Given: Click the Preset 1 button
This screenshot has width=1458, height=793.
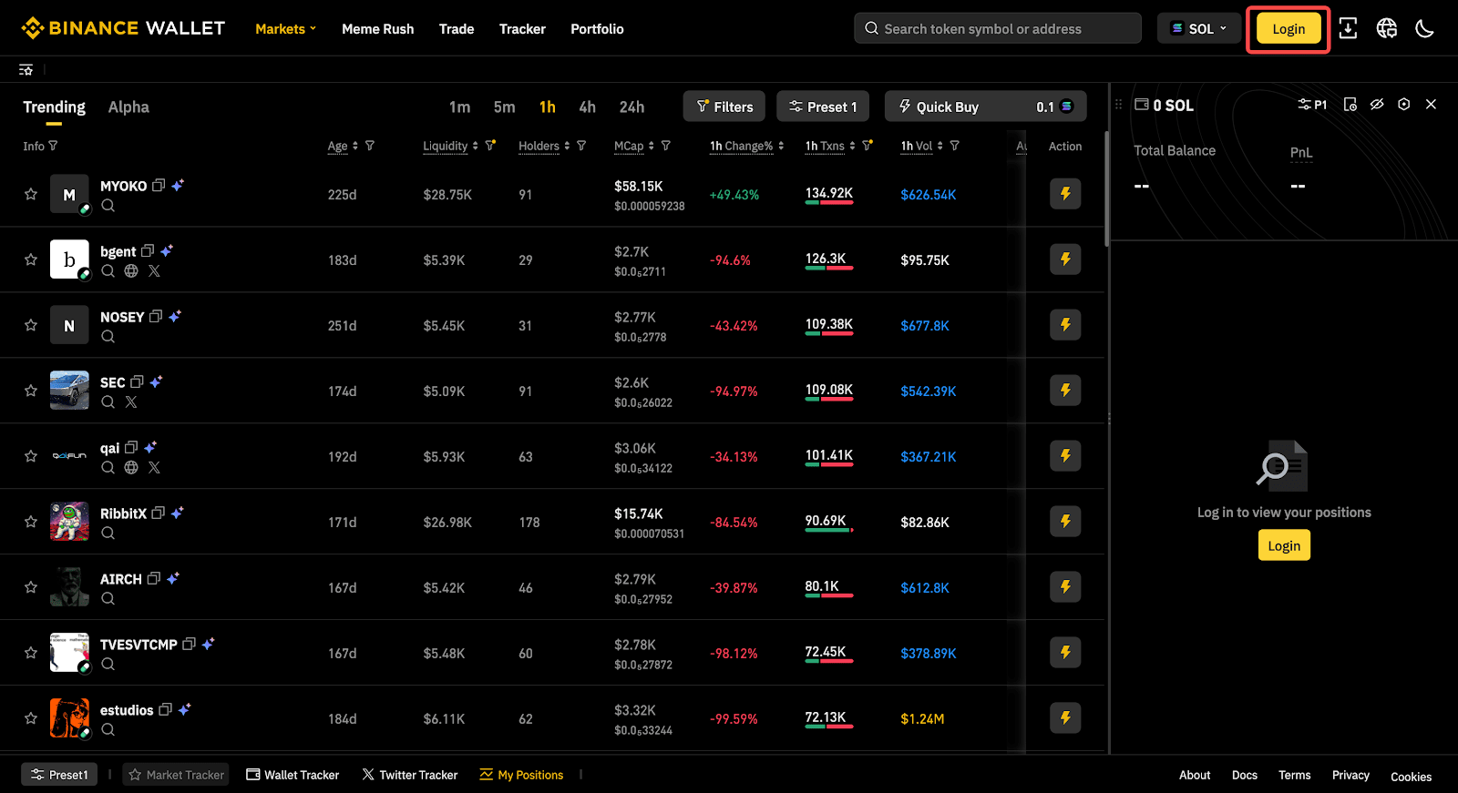Looking at the screenshot, I should click(x=823, y=107).
